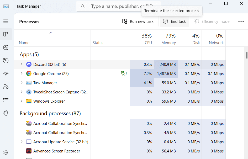The width and height of the screenshot is (248, 159).
Task: Expand the Acrobat Update Service group
Action: point(22,142)
